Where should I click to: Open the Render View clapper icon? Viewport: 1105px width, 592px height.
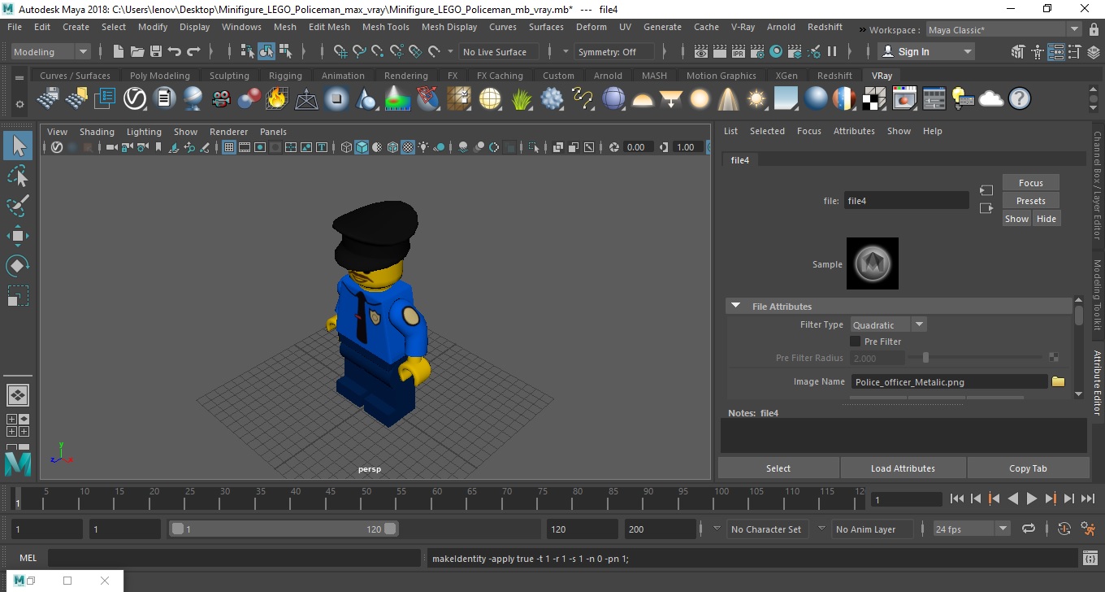click(701, 51)
